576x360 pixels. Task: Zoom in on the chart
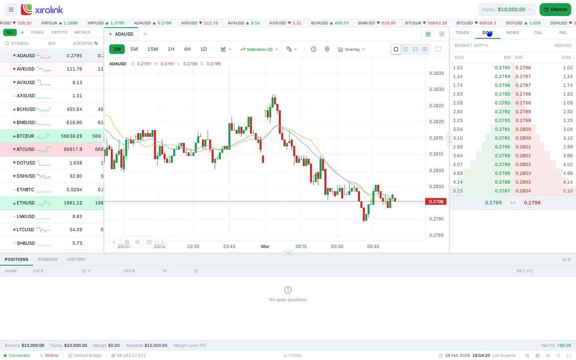(x=127, y=242)
